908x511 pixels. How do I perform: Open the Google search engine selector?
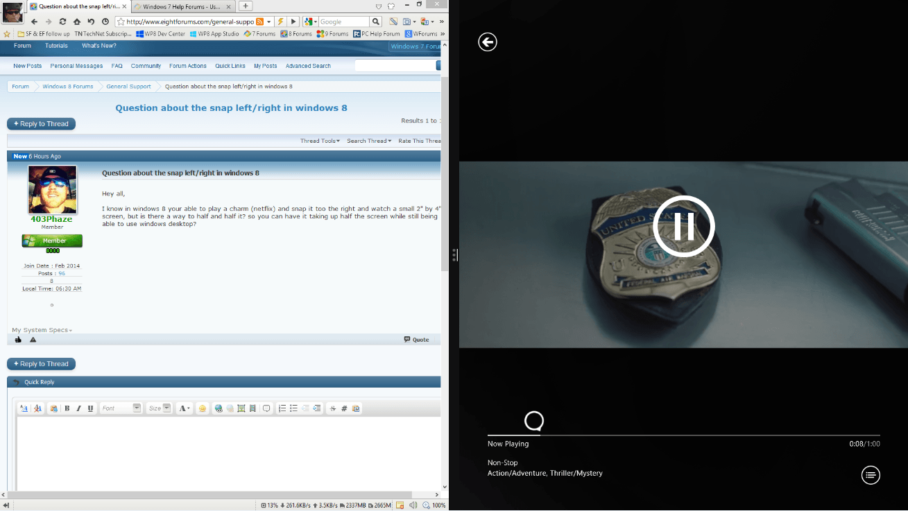311,21
